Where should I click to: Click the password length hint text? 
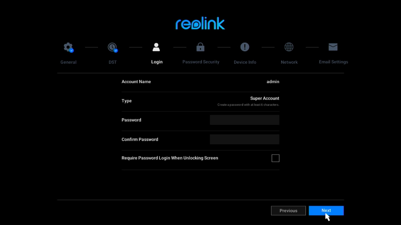[x=248, y=105]
